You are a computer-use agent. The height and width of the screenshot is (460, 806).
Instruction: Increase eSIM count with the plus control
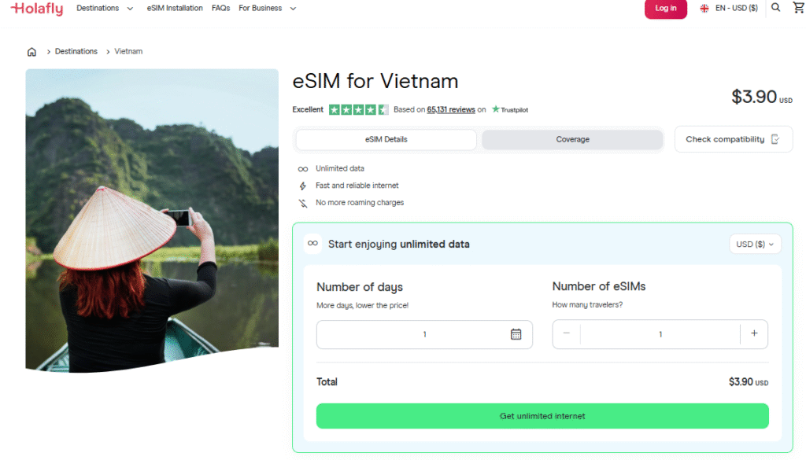tap(755, 334)
